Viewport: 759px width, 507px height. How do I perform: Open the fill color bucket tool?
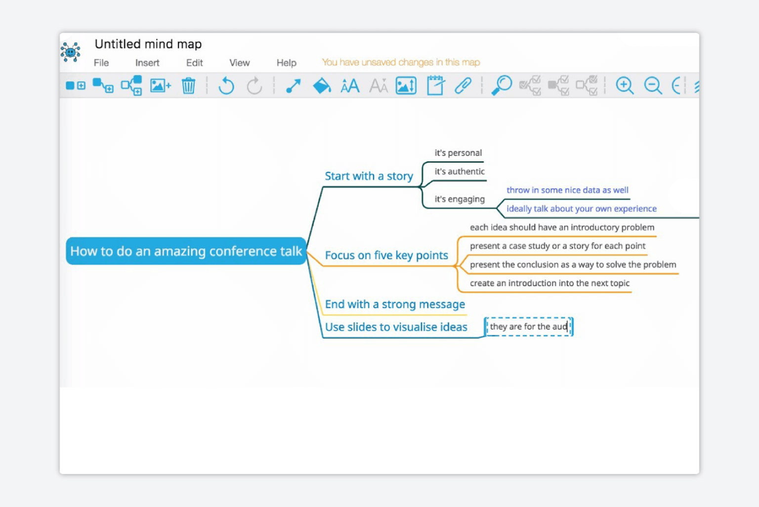321,85
